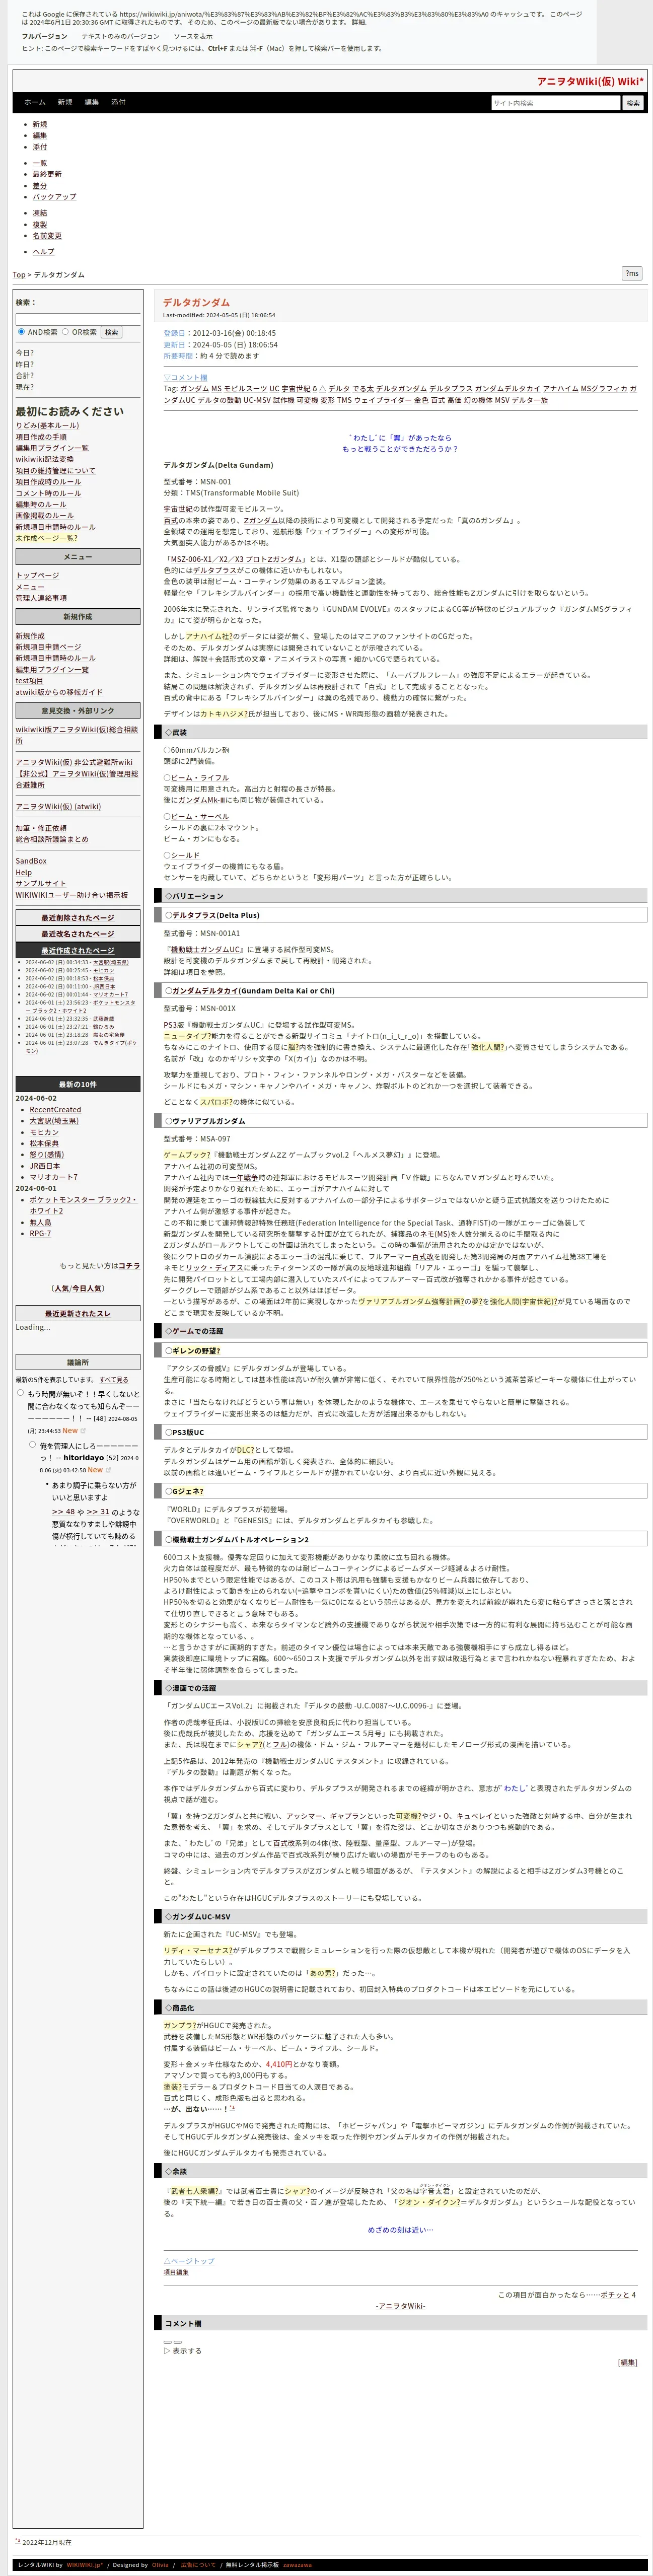Click Top in the breadcrumb
This screenshot has height=2576, width=653.
[x=18, y=275]
